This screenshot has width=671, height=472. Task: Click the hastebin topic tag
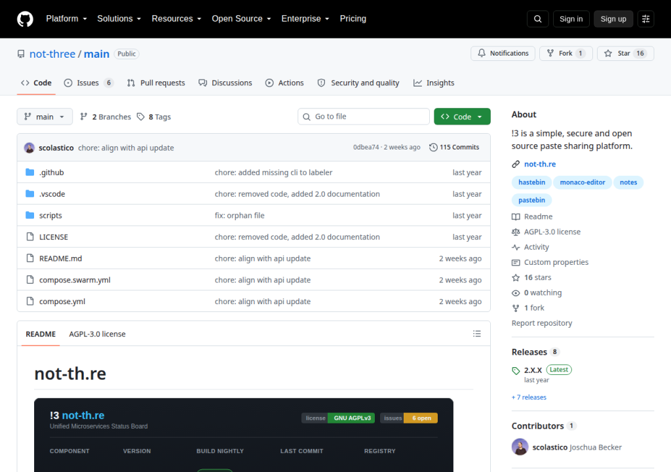pyautogui.click(x=532, y=182)
